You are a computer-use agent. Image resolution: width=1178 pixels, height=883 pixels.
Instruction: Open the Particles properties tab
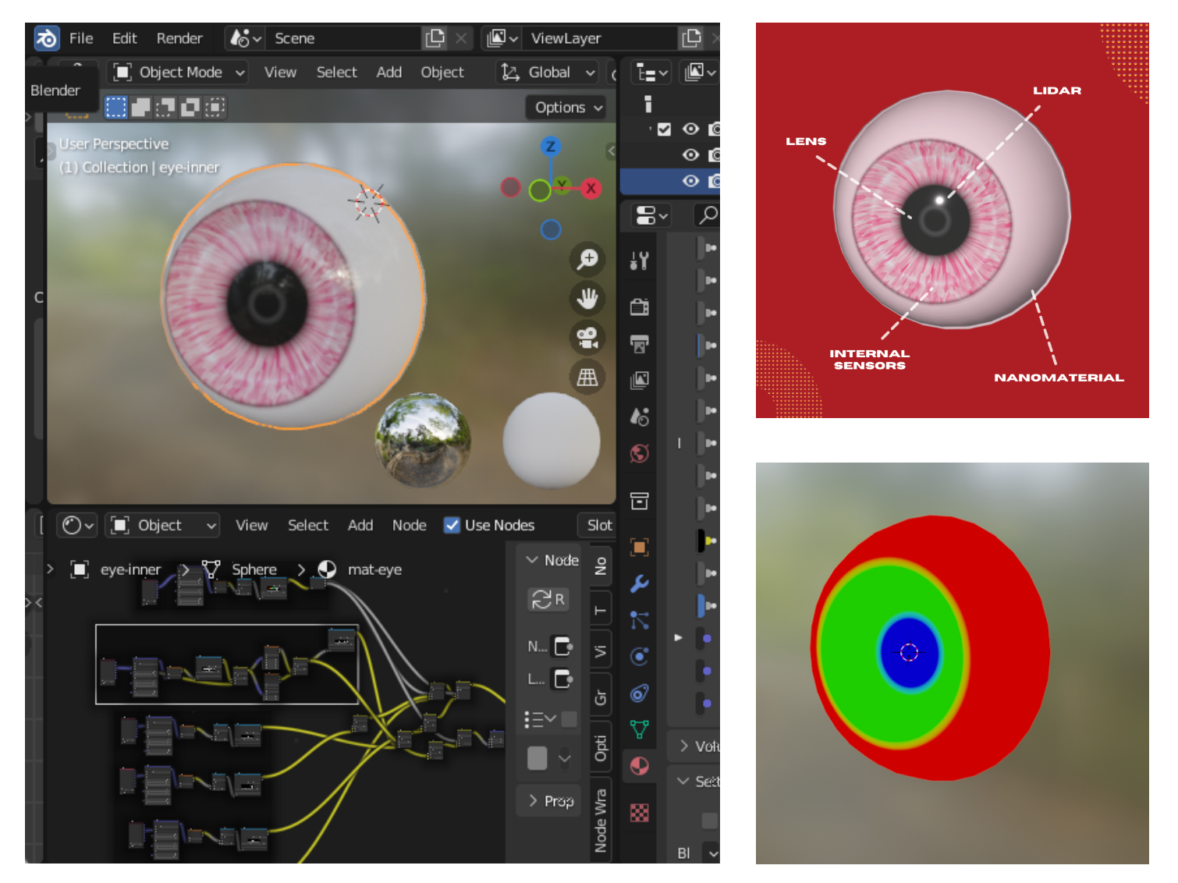tap(640, 620)
